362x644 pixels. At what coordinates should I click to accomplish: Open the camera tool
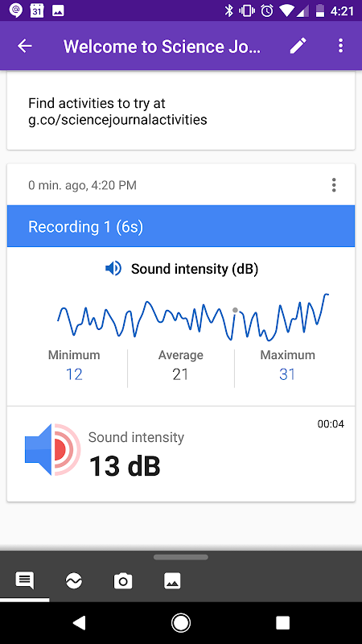(123, 581)
